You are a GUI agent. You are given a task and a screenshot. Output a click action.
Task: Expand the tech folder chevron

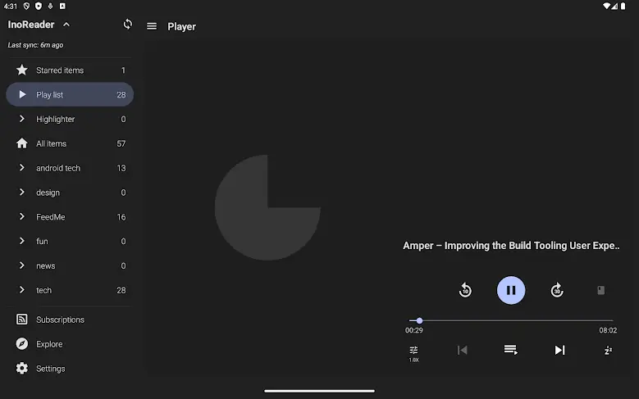22,290
